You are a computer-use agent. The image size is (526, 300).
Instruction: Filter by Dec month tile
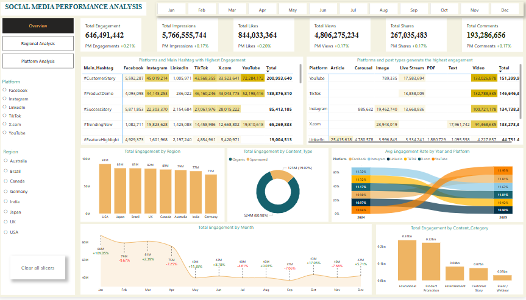(505, 10)
